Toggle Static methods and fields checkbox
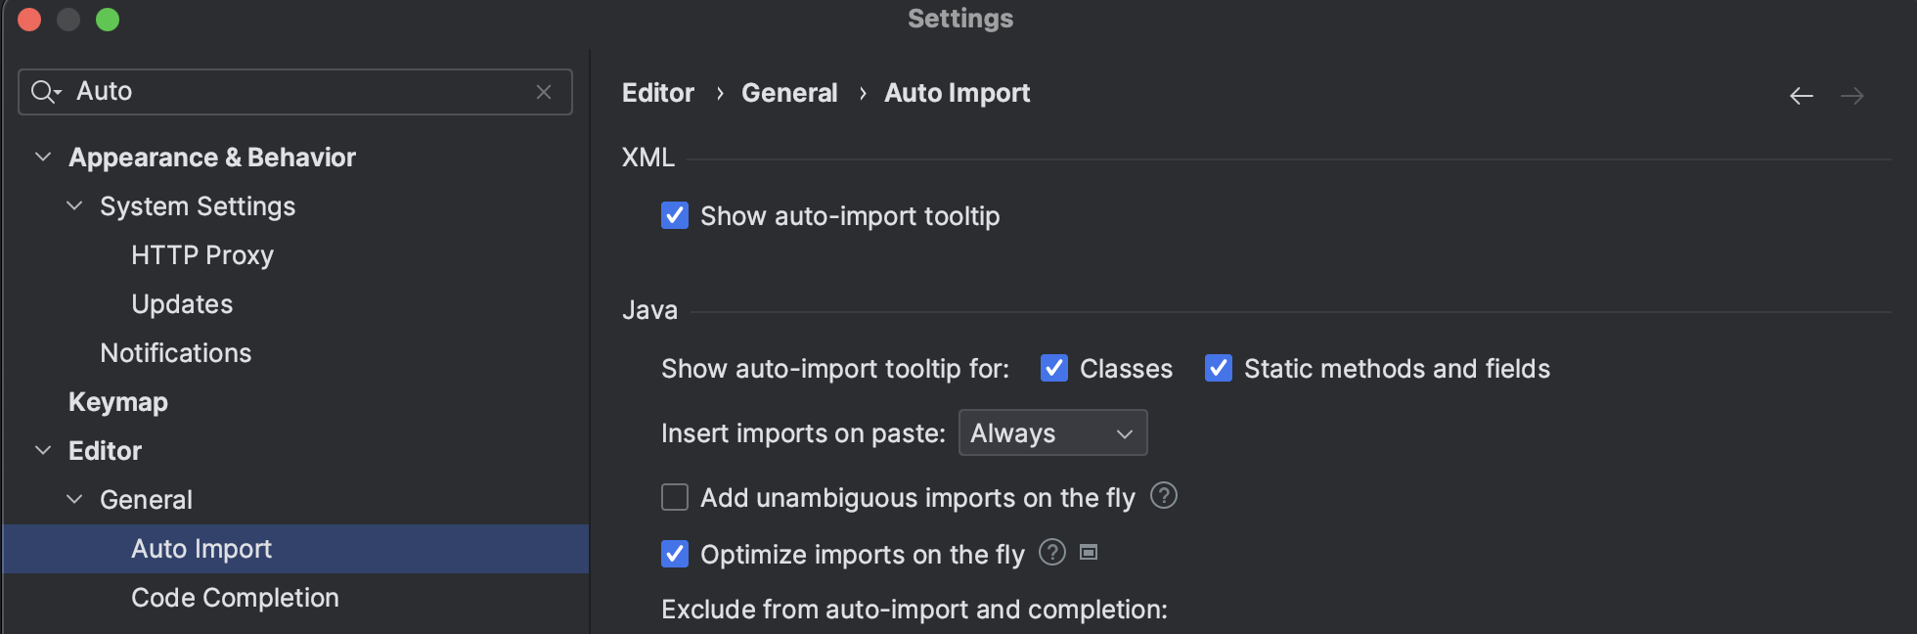Viewport: 1917px width, 634px height. [1219, 368]
